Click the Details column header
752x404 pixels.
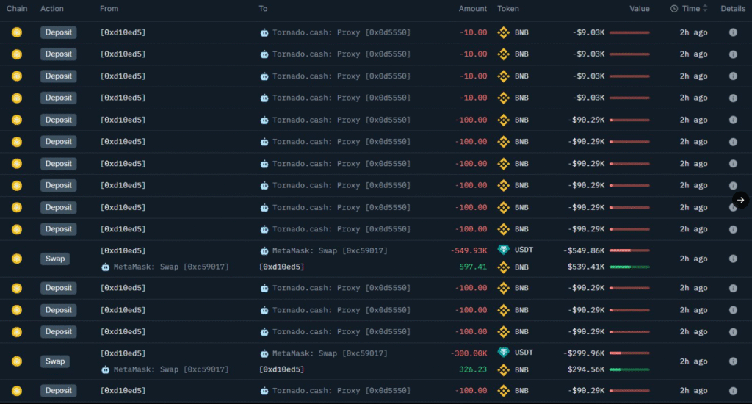coord(733,9)
